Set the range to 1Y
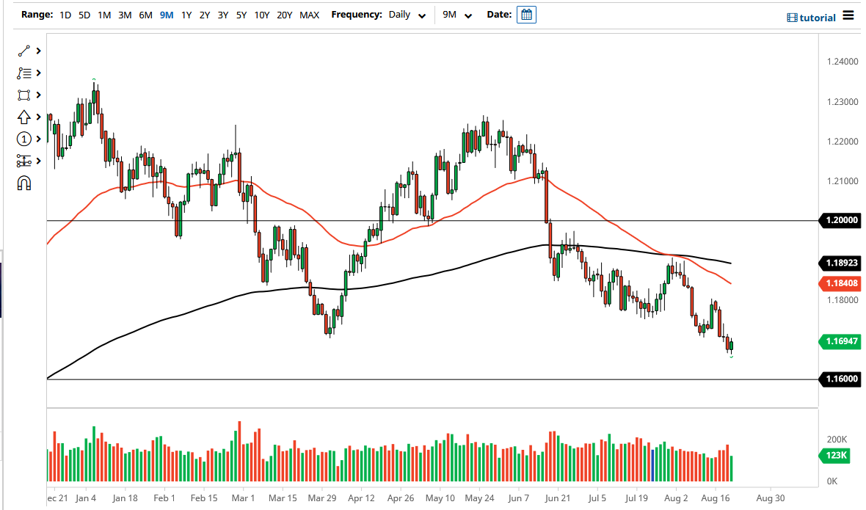866x510 pixels. click(x=186, y=15)
